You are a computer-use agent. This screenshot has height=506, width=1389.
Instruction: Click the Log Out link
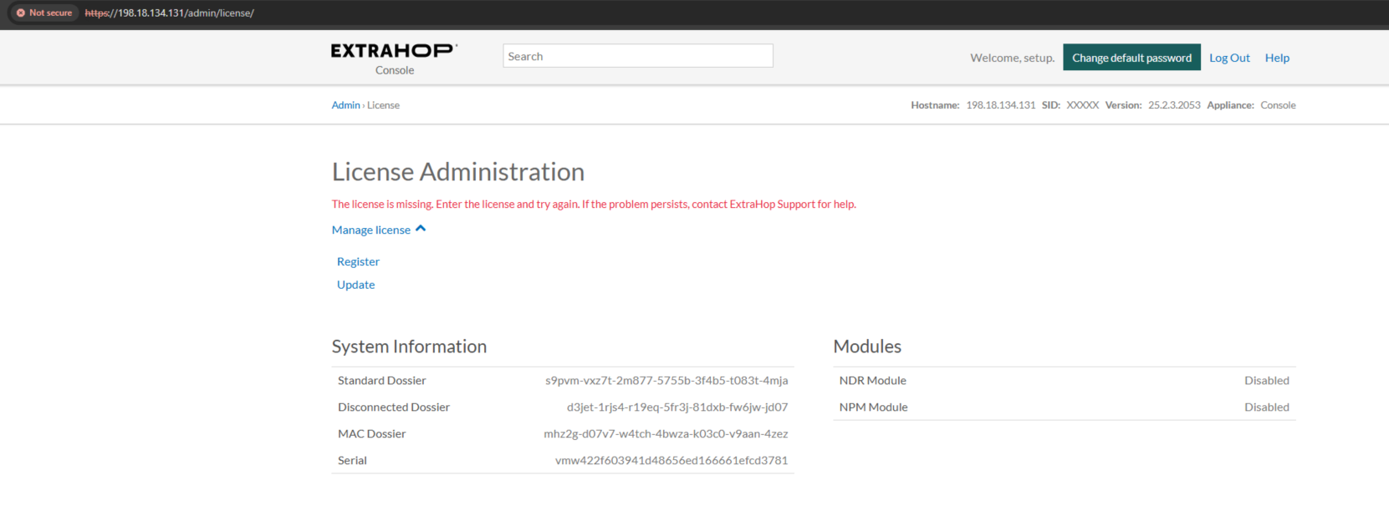[x=1229, y=58]
